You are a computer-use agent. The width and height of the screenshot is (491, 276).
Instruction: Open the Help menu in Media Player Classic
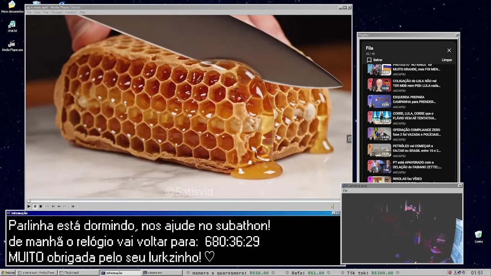tap(82, 12)
